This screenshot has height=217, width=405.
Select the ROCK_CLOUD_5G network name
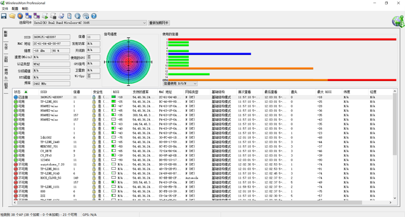(51, 178)
